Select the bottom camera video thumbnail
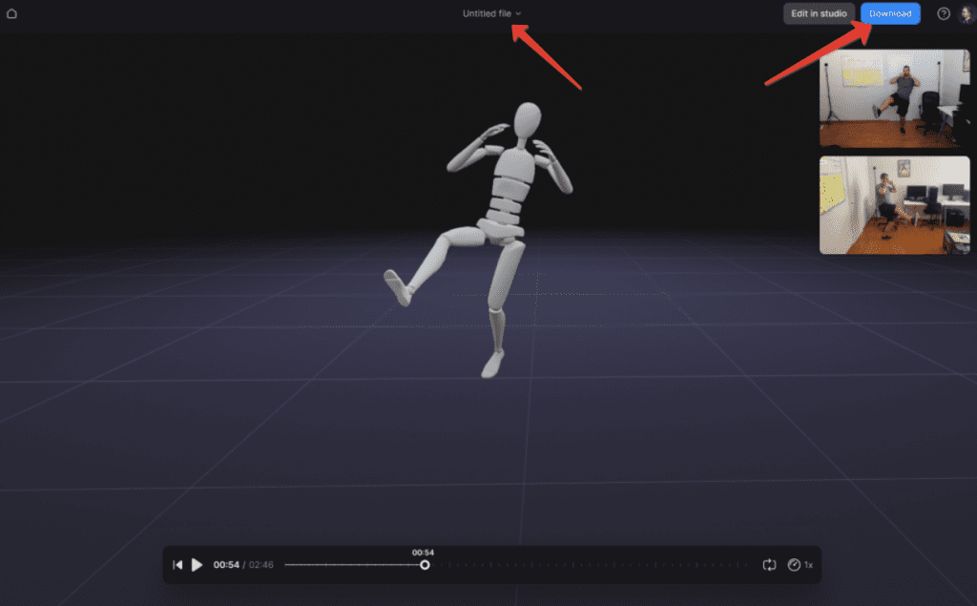The height and width of the screenshot is (606, 977). click(x=894, y=205)
